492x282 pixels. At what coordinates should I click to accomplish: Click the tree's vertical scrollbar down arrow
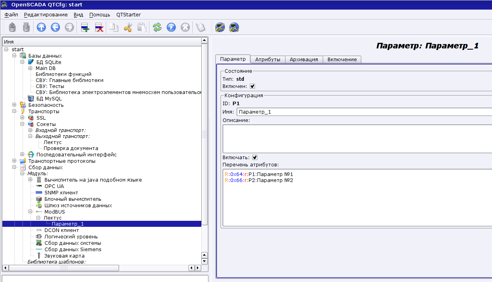(x=204, y=261)
